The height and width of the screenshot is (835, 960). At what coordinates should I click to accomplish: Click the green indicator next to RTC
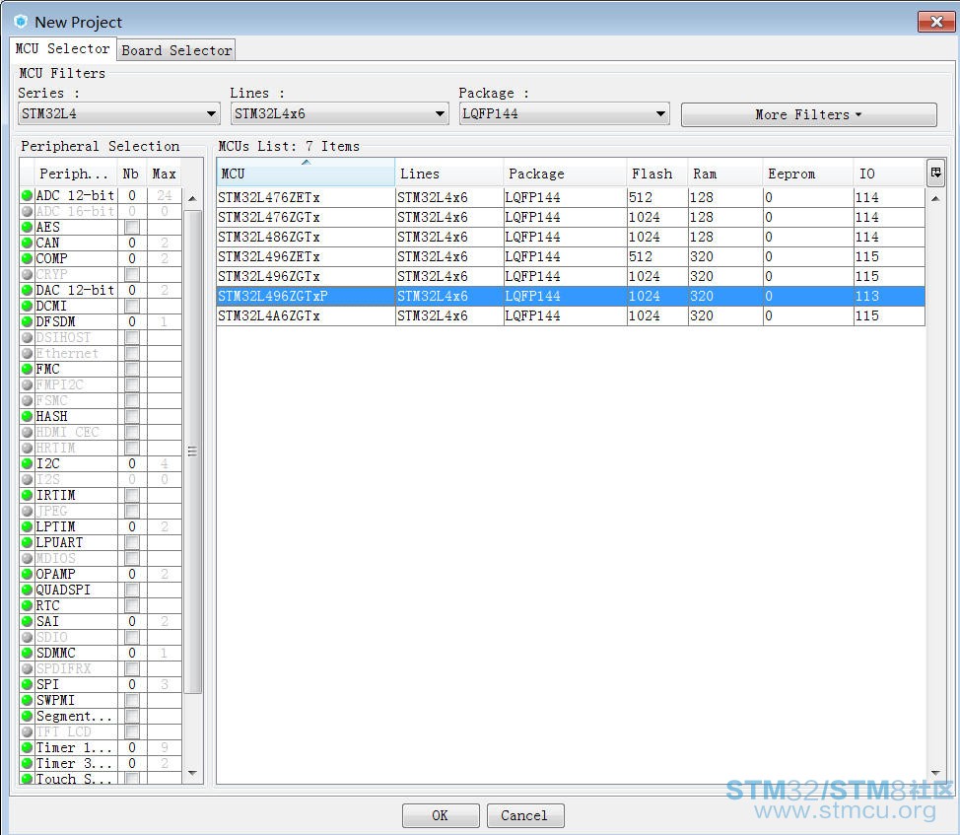point(27,606)
